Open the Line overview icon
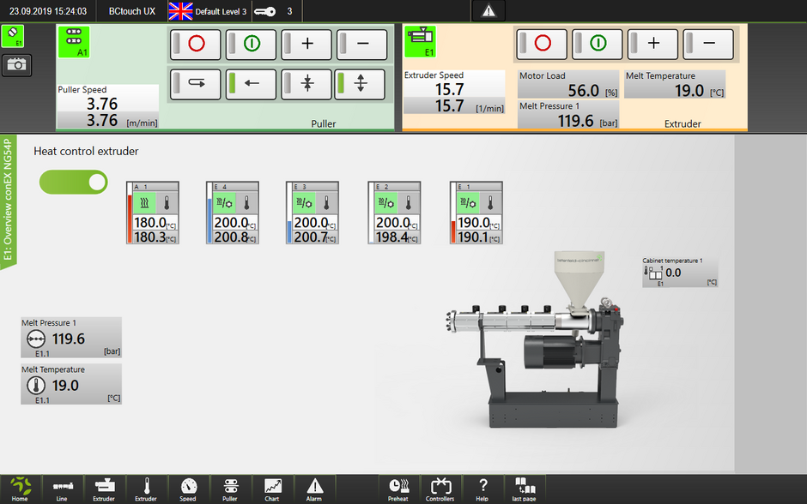807x504 pixels. click(62, 489)
